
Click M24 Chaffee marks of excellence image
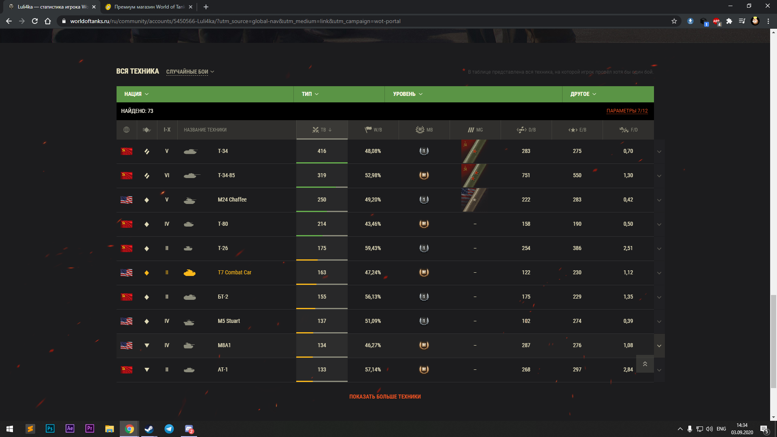click(x=474, y=200)
